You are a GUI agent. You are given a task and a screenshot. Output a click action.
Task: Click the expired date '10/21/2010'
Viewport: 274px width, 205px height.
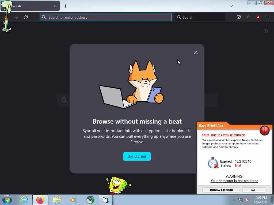pyautogui.click(x=243, y=161)
